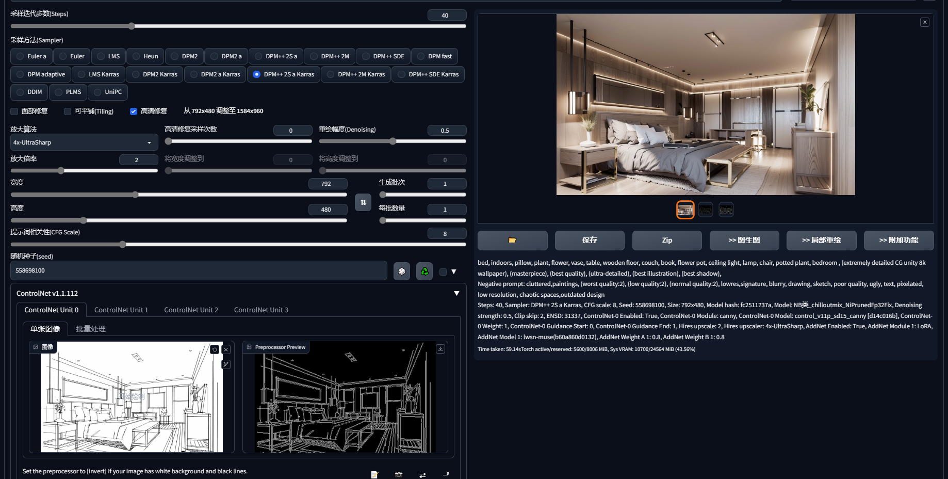Viewport: 948px width, 479px height.
Task: Click the generated bedroom image
Action: pos(706,104)
